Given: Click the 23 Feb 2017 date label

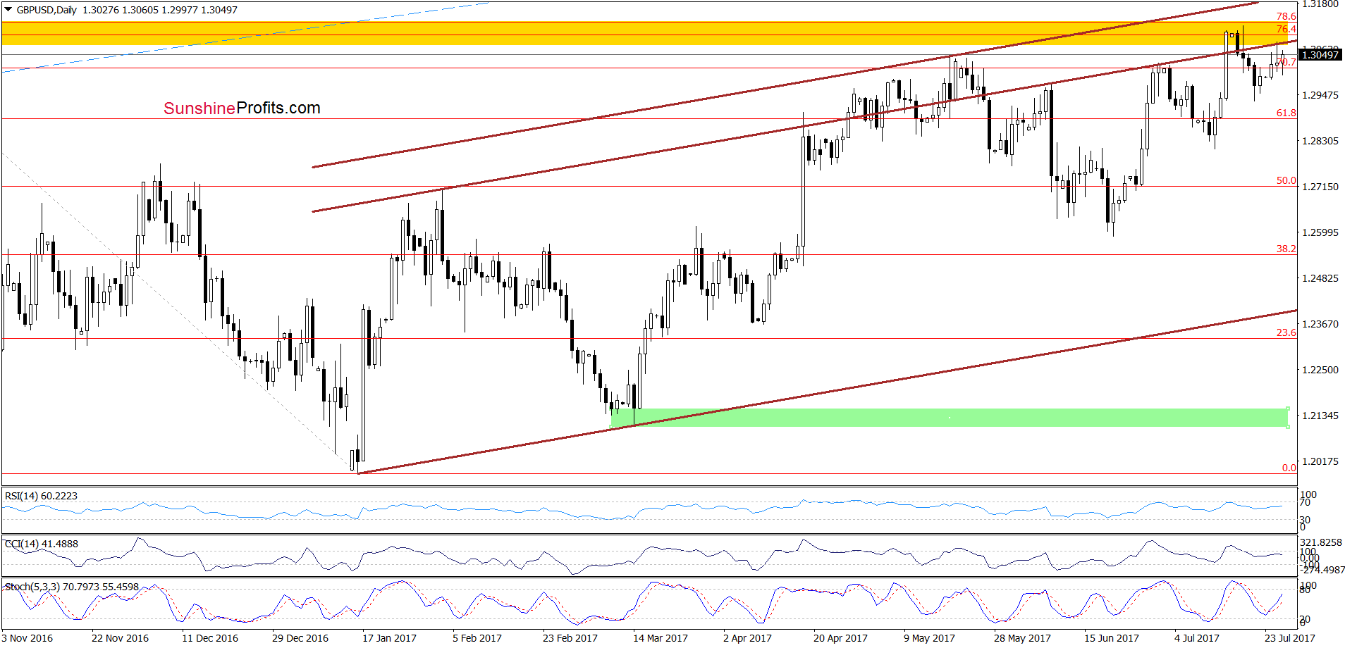Looking at the screenshot, I should point(570,638).
